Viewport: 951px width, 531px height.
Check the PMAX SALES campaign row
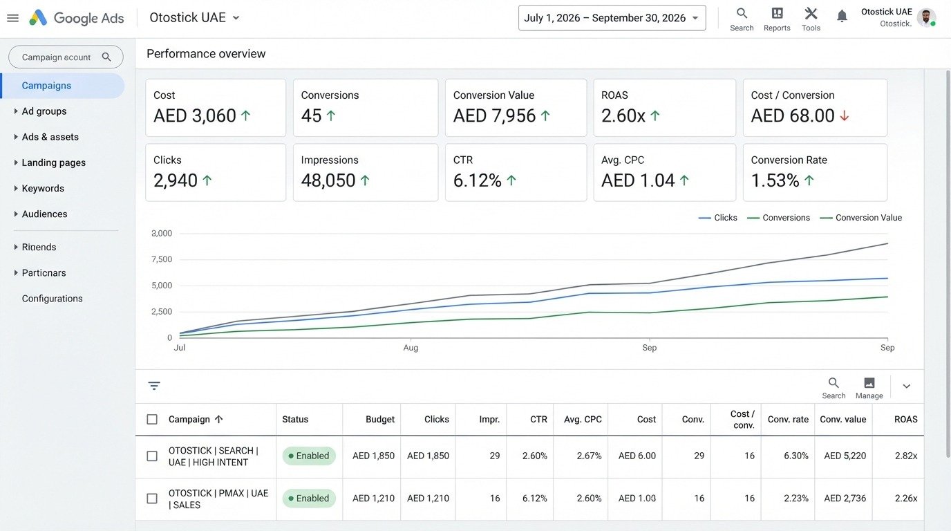152,499
